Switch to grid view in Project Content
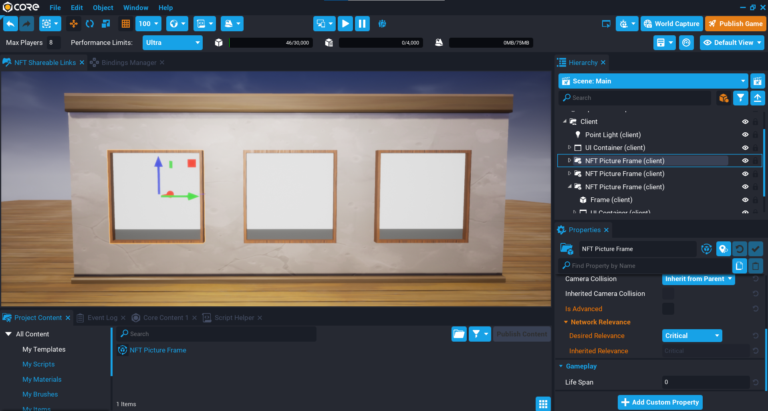Viewport: 768px width, 411px height. click(x=543, y=404)
